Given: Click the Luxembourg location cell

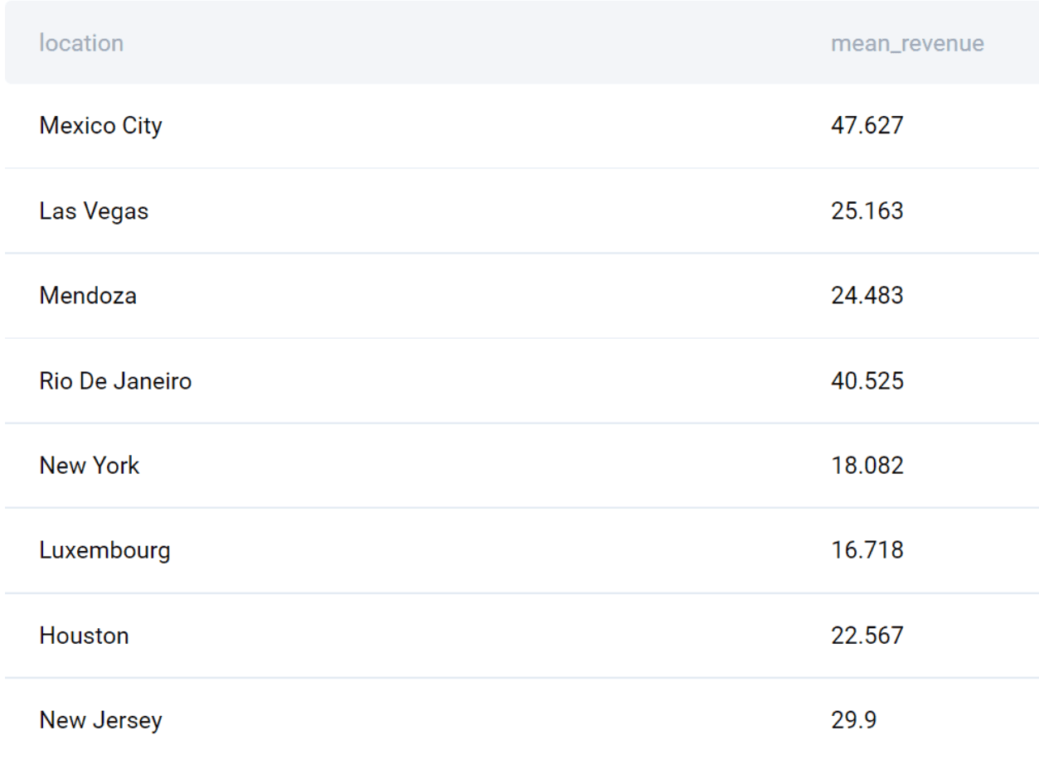Looking at the screenshot, I should pos(104,550).
